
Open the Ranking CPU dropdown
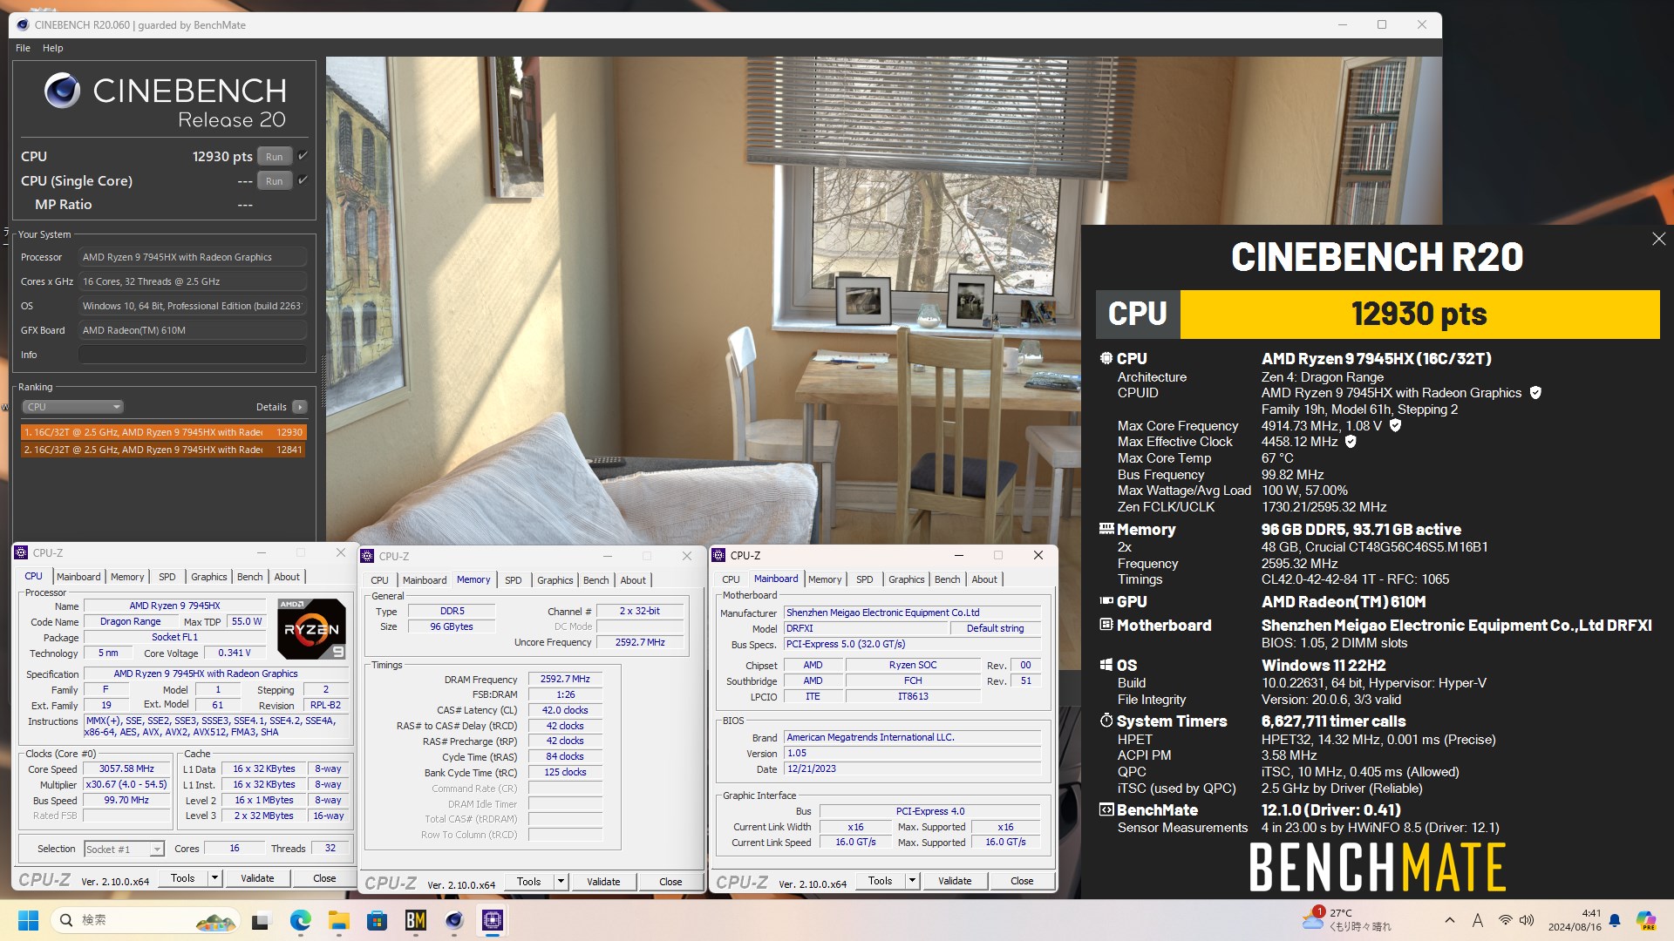[72, 407]
